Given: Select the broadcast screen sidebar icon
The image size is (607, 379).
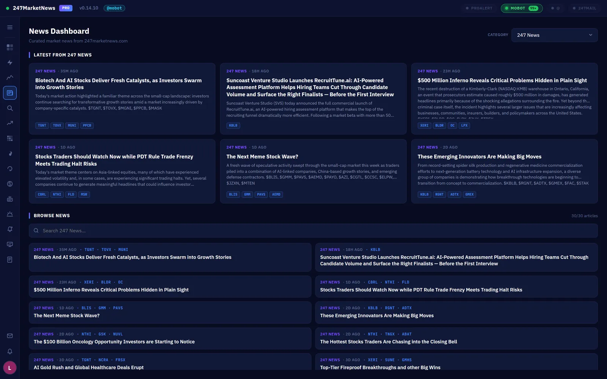Looking at the screenshot, I should (10, 199).
